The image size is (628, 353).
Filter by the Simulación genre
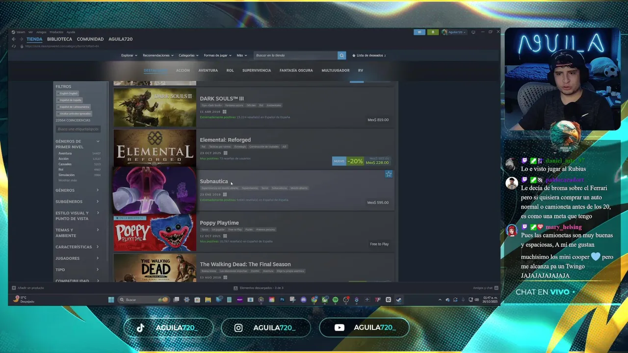pyautogui.click(x=67, y=175)
